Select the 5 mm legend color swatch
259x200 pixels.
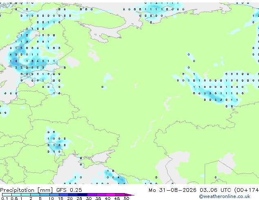[45, 195]
